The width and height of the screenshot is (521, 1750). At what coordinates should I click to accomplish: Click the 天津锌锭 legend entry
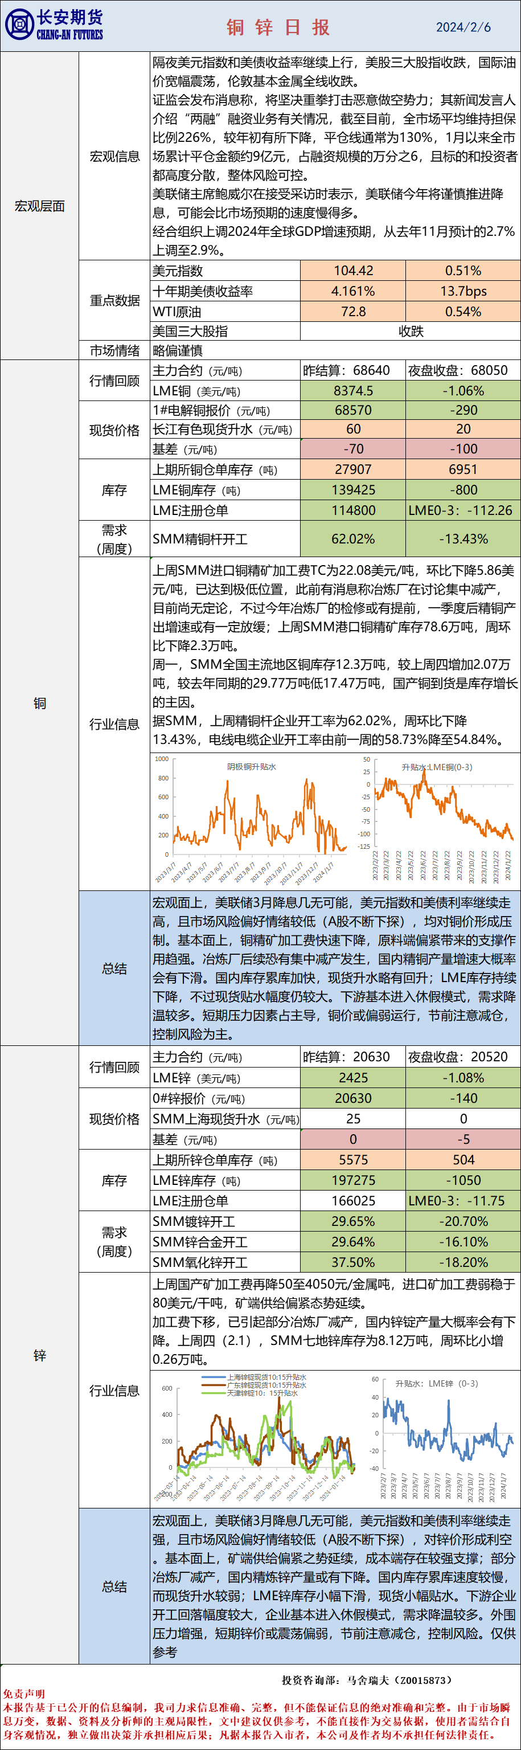(251, 1393)
